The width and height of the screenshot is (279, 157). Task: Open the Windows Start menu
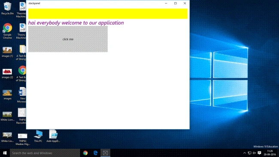pos(5,153)
